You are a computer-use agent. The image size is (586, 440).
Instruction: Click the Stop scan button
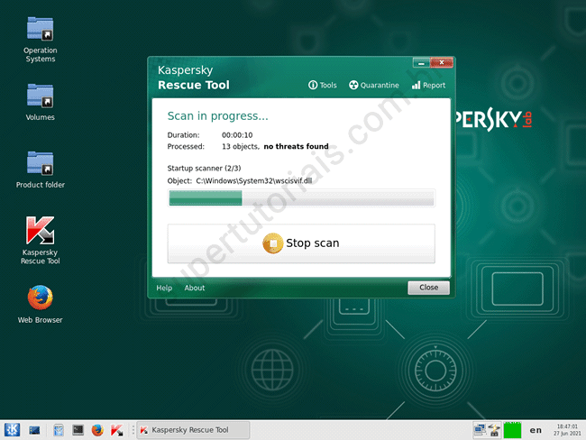pos(301,243)
